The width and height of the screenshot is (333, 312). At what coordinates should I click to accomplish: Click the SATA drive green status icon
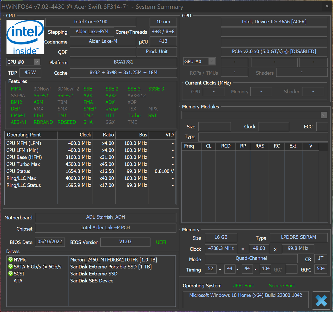[x=11, y=266]
